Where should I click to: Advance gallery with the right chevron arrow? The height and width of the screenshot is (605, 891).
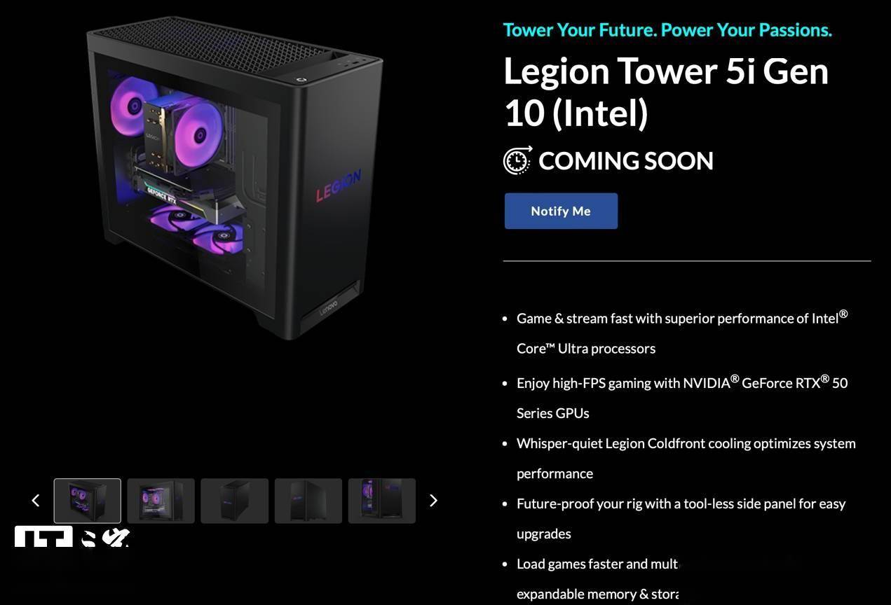coord(433,500)
